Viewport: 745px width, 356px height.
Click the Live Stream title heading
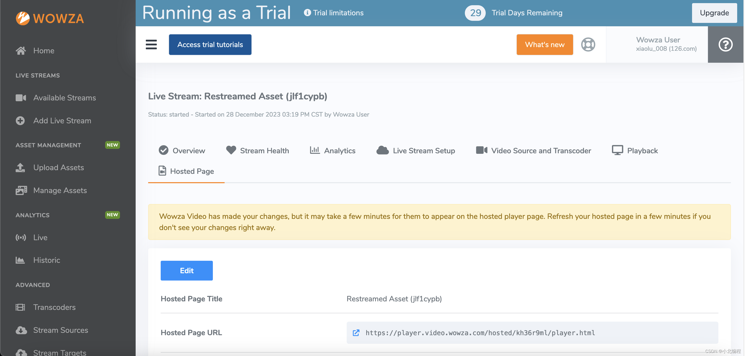(x=237, y=96)
